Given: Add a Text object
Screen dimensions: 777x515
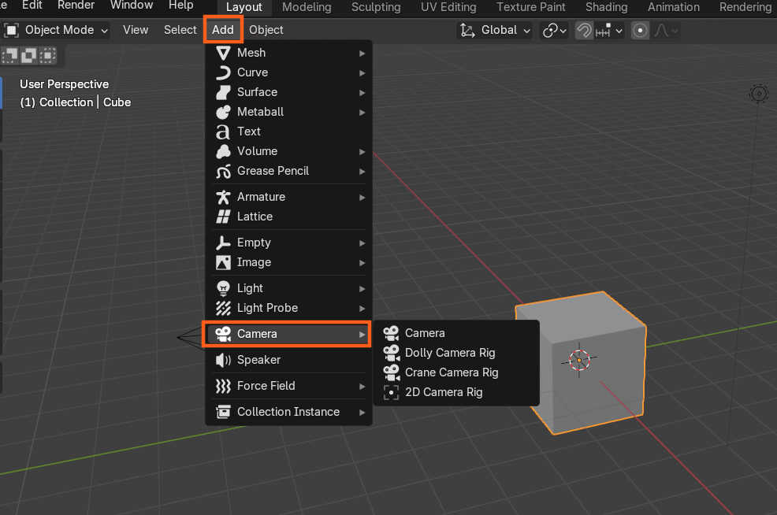Looking at the screenshot, I should tap(288, 132).
